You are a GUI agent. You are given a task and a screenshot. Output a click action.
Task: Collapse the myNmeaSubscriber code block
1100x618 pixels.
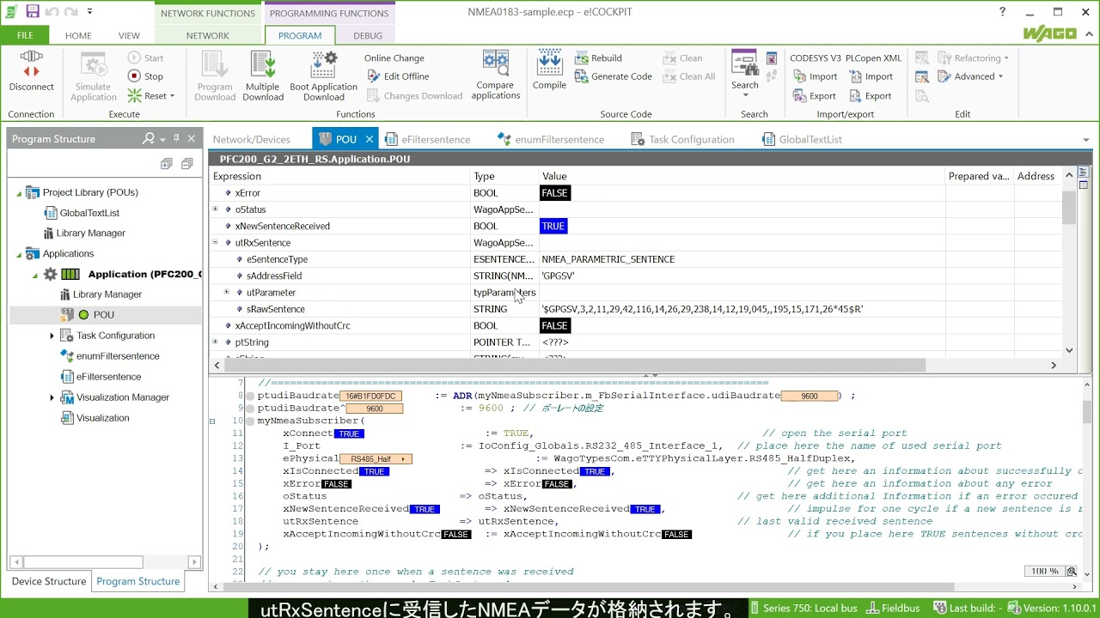point(212,421)
